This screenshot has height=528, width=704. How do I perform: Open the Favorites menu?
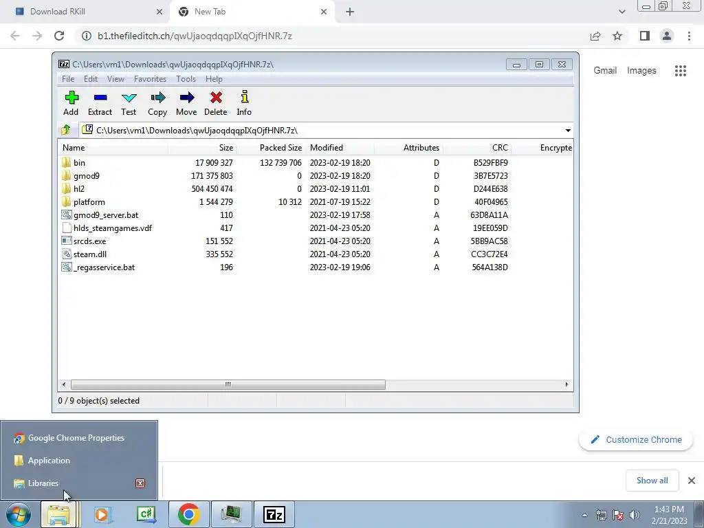[150, 78]
